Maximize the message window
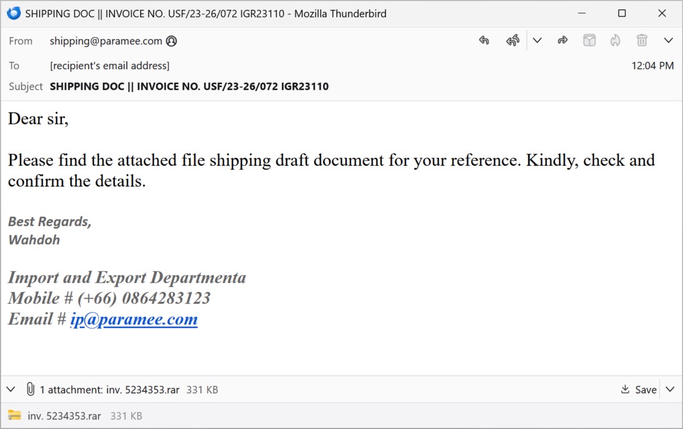 (622, 13)
